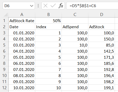The width and height of the screenshot is (118, 92).
Task: Select row 3 header
Action: [x=4, y=33]
